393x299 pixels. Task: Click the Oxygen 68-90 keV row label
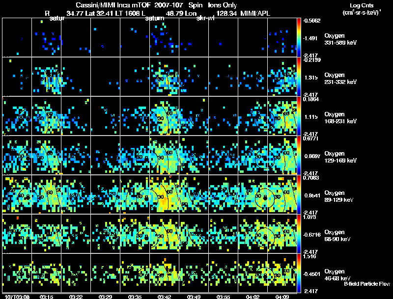337,236
